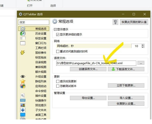Open 打开 group in Explorer ribbon
The height and width of the screenshot is (124, 152).
(30, 6)
